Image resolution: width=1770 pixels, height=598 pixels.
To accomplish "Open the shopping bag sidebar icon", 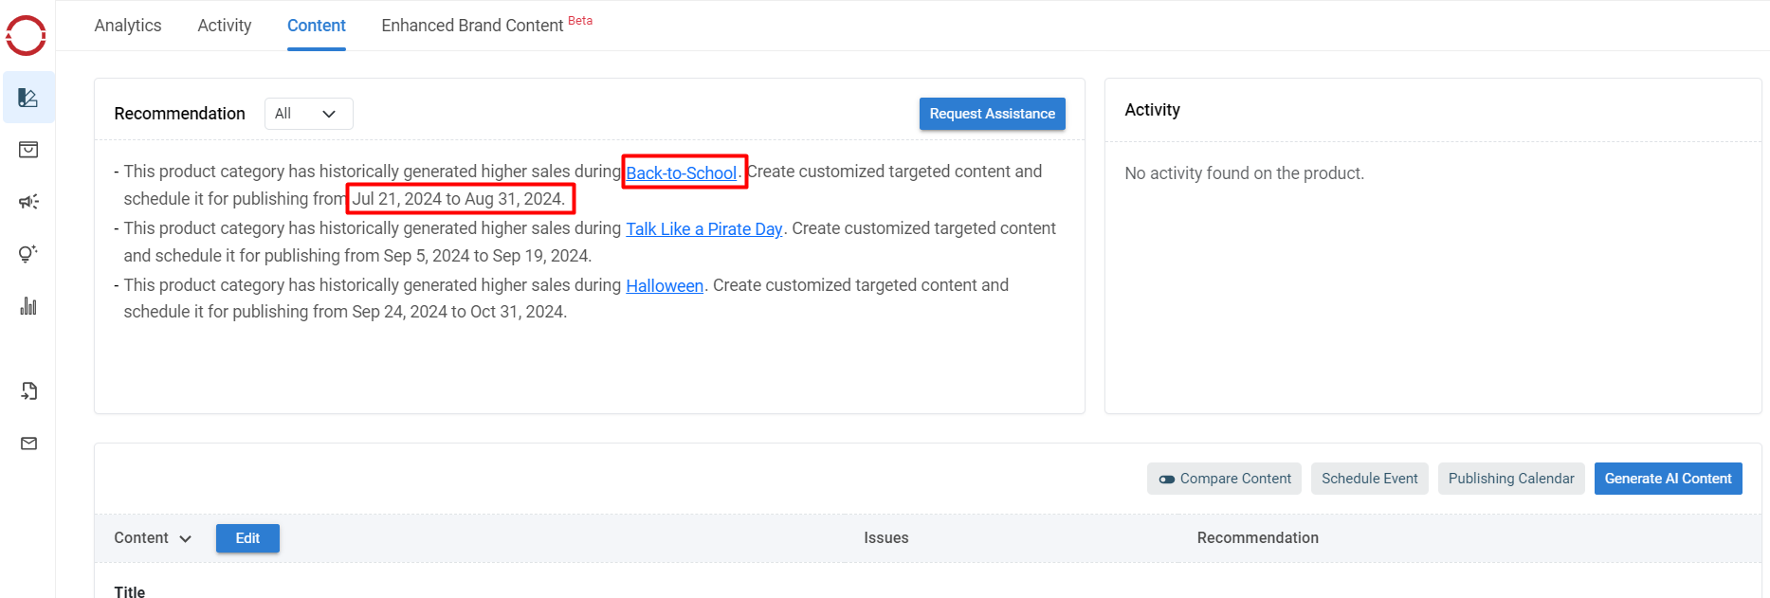I will coord(28,150).
